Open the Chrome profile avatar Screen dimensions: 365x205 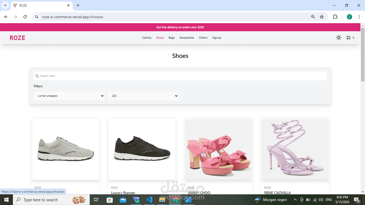point(350,17)
